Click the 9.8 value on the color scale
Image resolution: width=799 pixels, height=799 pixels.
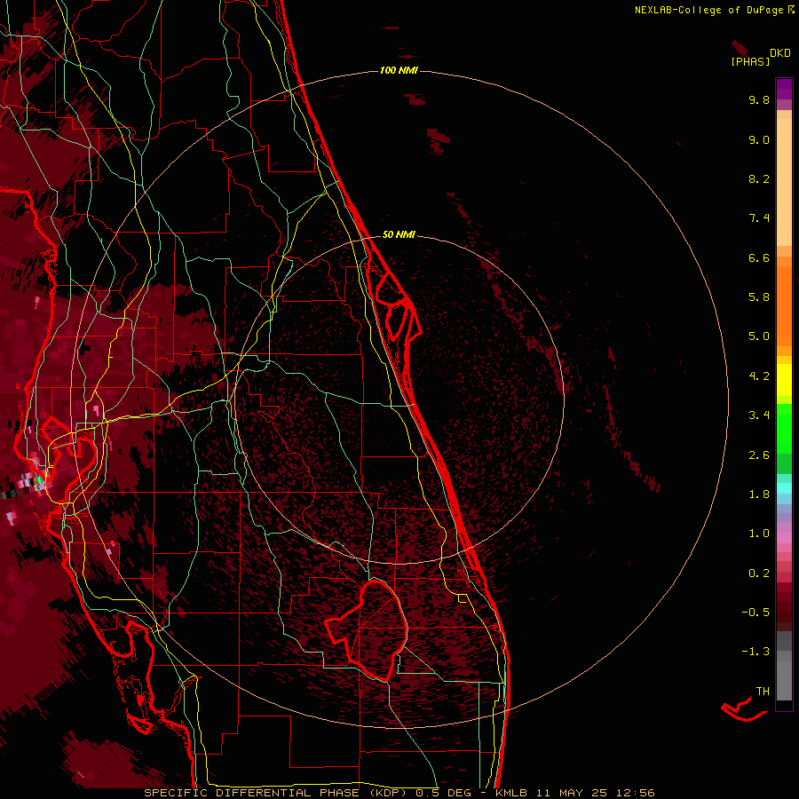pyautogui.click(x=759, y=99)
